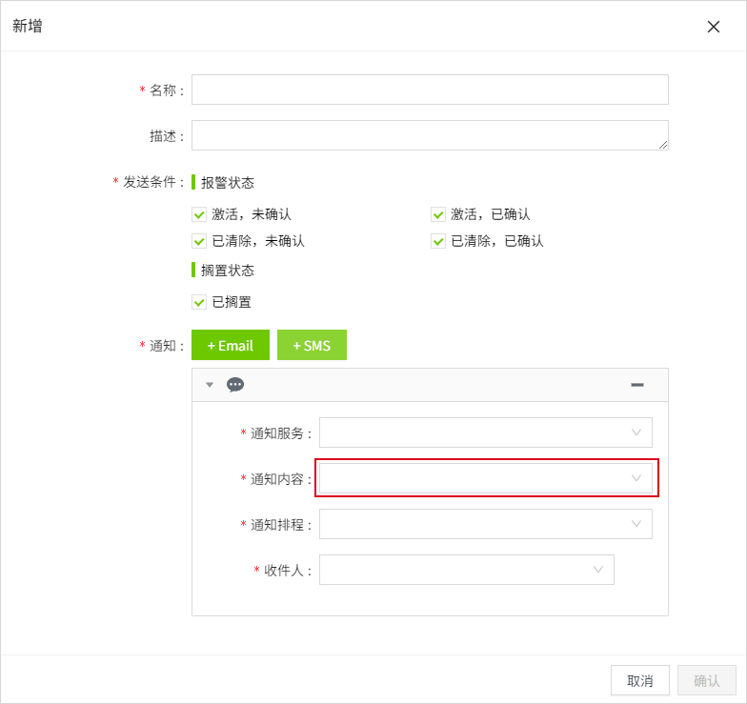Click the 取消 button
The image size is (747, 704).
pos(639,680)
